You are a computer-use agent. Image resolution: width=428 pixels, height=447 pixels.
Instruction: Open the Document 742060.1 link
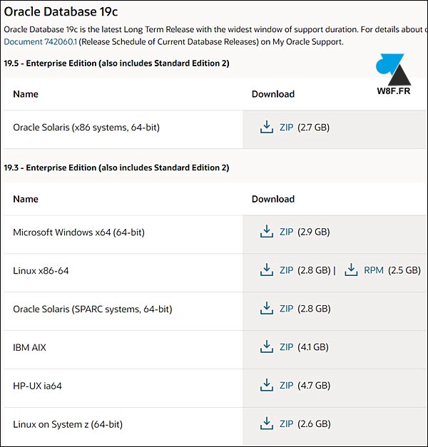point(40,42)
